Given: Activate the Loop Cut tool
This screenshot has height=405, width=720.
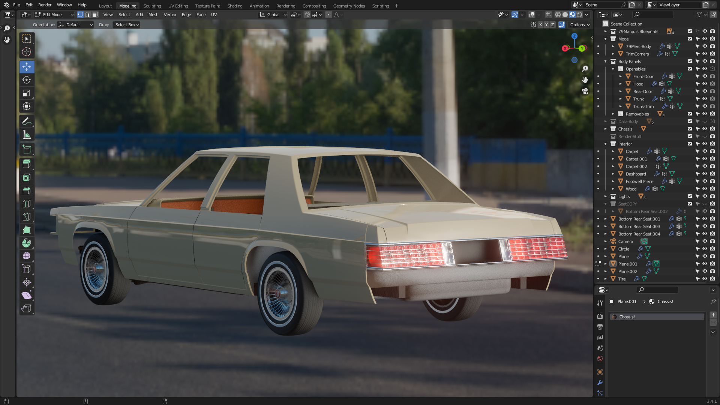Looking at the screenshot, I should tap(27, 204).
